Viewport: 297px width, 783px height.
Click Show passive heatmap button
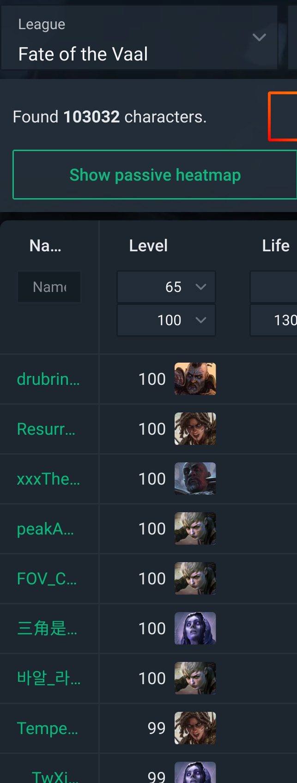(x=155, y=175)
